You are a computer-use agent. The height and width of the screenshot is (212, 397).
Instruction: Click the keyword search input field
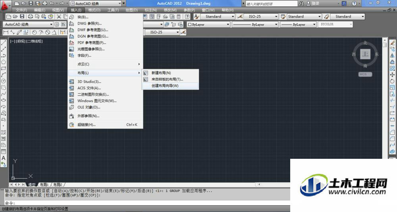pos(271,4)
